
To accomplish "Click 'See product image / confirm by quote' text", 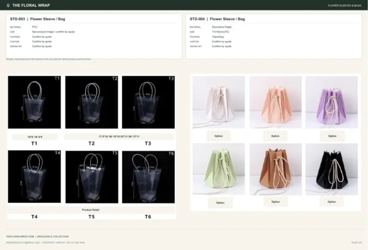I will pos(53,32).
